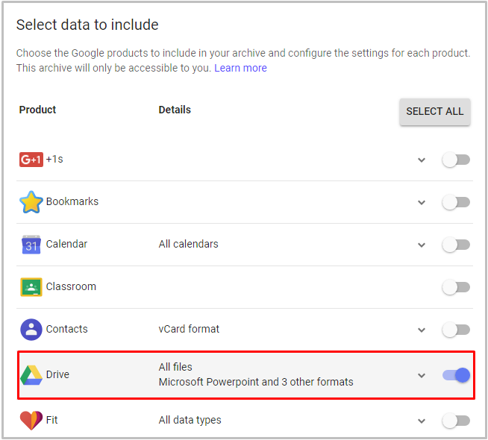Turn on the Fit toggle
488x440 pixels.
coord(456,421)
